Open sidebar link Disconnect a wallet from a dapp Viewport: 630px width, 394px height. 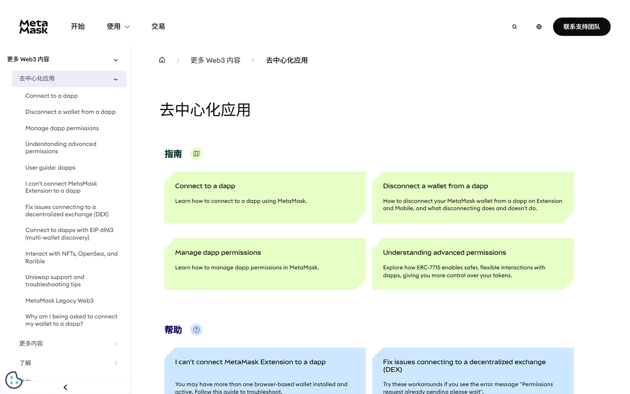pyautogui.click(x=70, y=112)
